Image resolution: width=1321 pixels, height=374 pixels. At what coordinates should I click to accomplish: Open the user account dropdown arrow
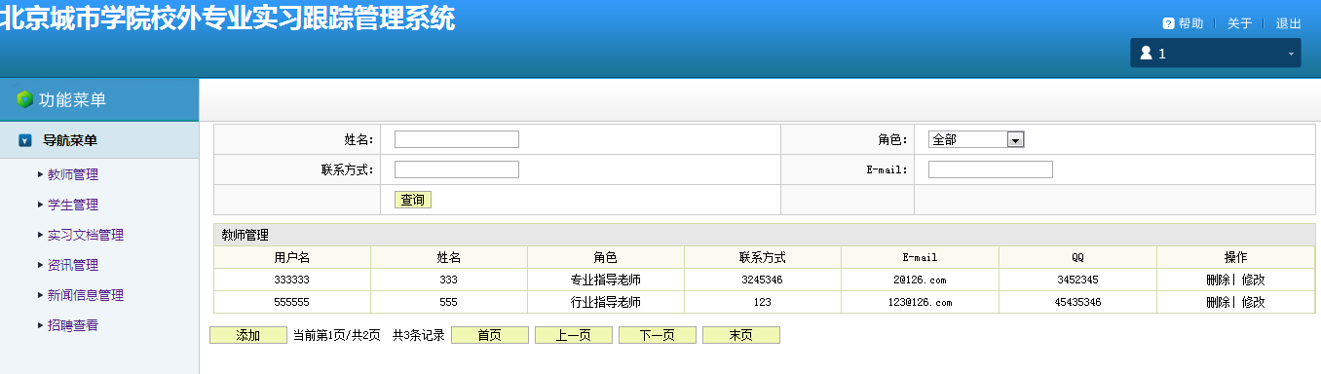(1291, 54)
